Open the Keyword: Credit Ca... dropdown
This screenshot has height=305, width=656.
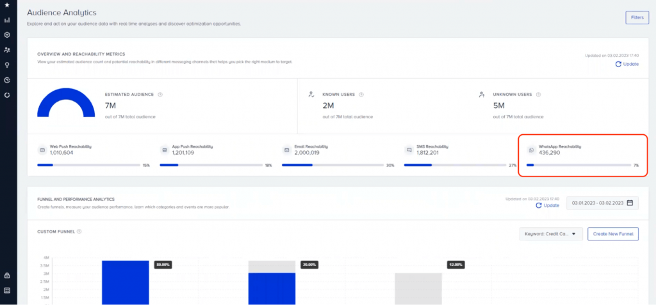point(551,234)
